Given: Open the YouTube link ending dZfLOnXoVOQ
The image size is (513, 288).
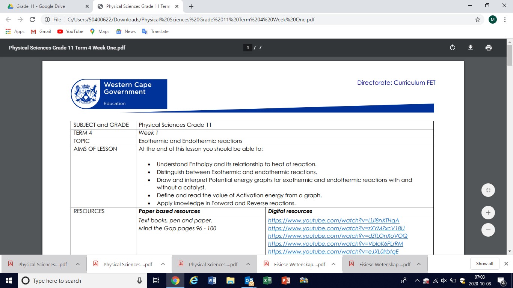Looking at the screenshot, I should click(338, 236).
